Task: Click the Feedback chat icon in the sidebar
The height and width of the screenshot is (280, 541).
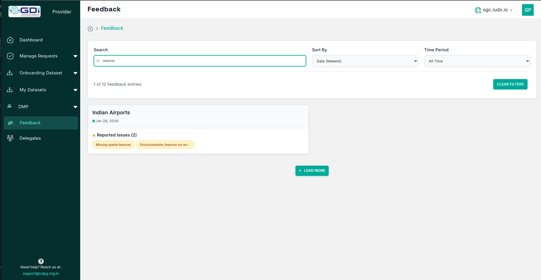Action: pyautogui.click(x=10, y=123)
